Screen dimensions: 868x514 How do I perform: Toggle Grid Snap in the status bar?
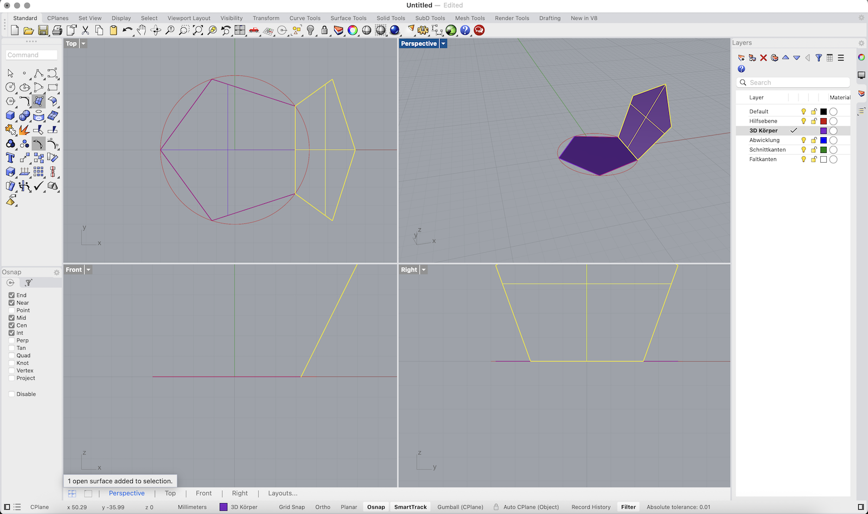pos(292,507)
